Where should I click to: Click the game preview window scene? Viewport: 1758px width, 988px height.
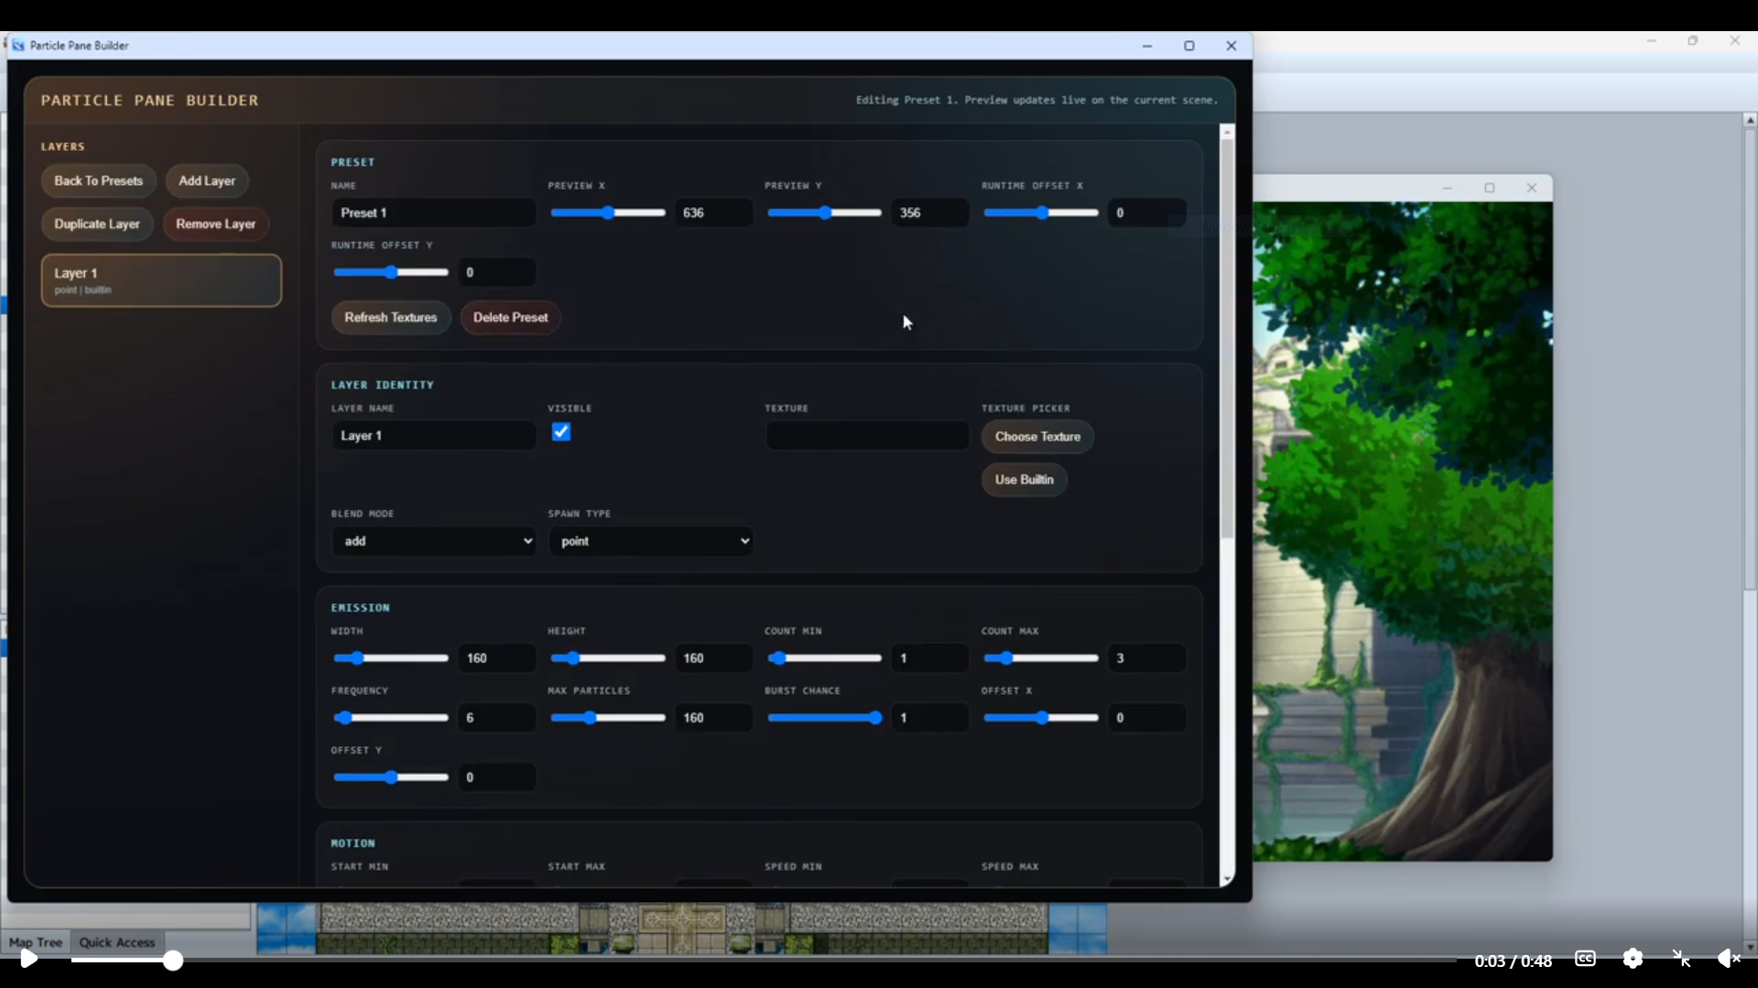coord(1403,531)
